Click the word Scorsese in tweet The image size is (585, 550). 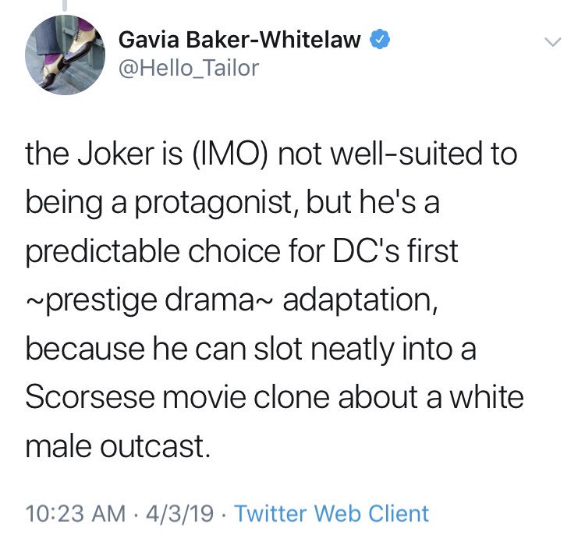[90, 397]
